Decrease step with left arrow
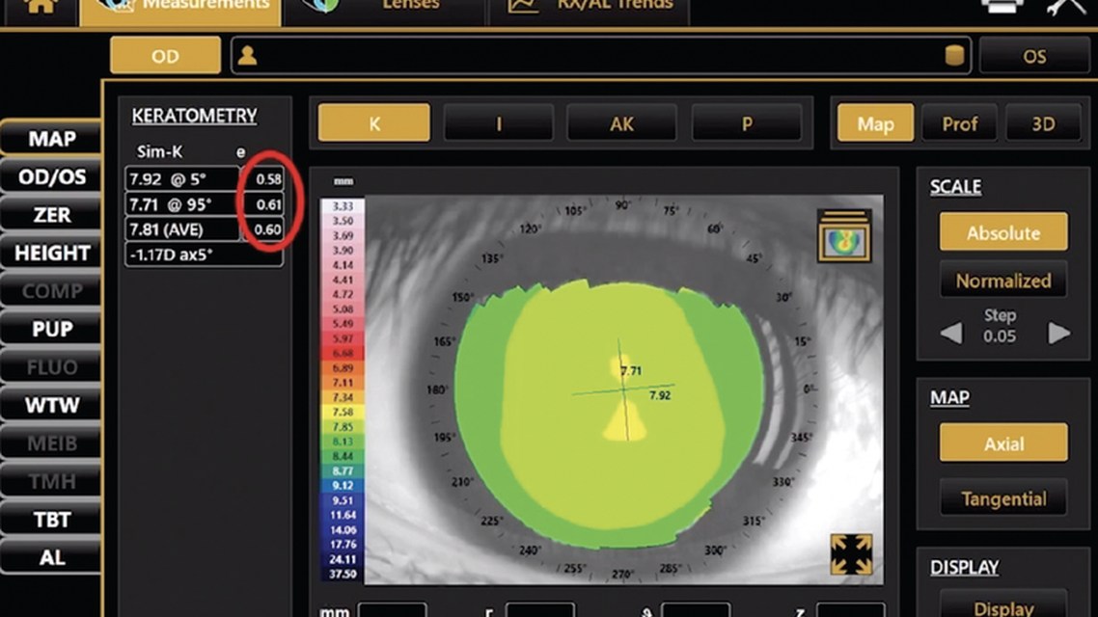Image resolution: width=1098 pixels, height=617 pixels. point(951,333)
